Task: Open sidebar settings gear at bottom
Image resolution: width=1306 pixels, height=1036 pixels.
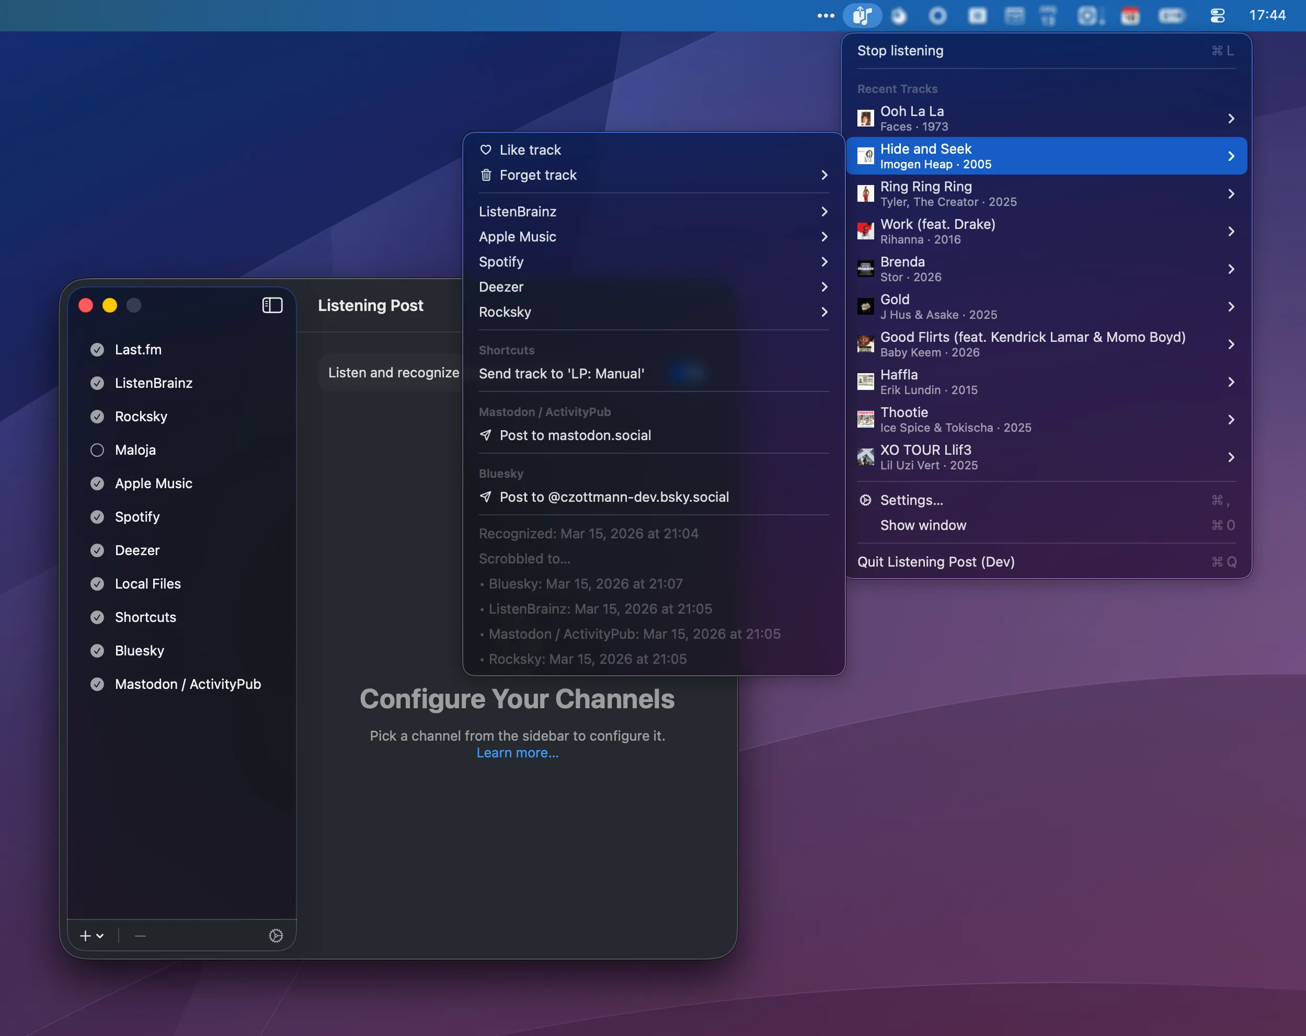Action: pyautogui.click(x=276, y=936)
